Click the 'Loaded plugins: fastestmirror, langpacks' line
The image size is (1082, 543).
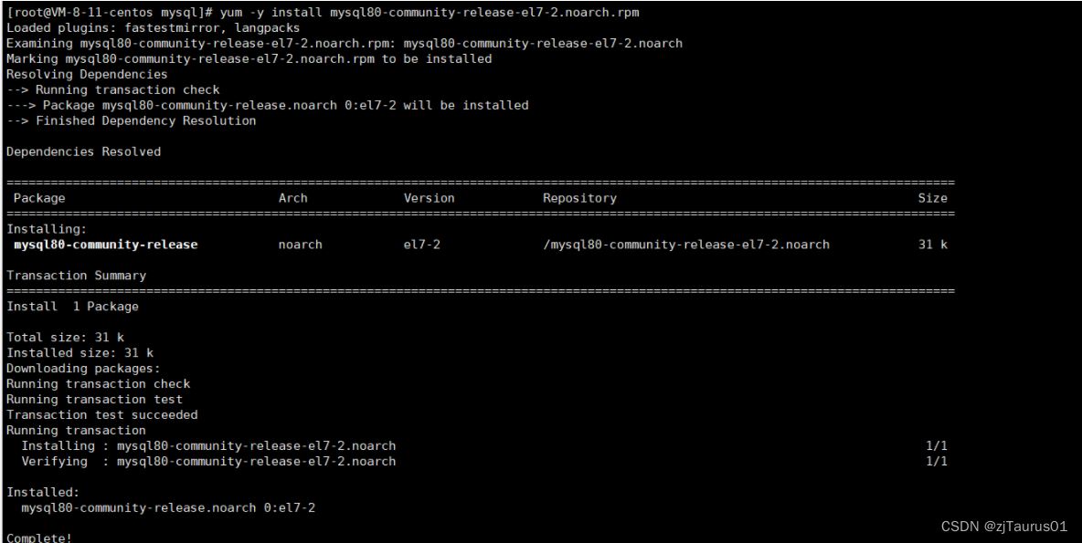[153, 28]
